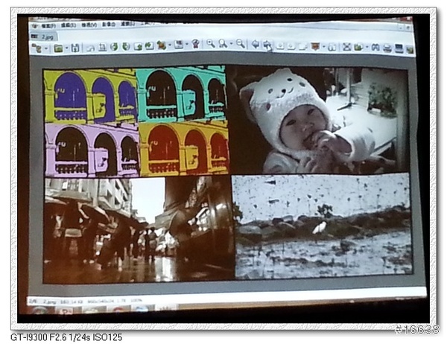The width and height of the screenshot is (447, 344).
Task: Expand the dropdown arrow beside Open folder icon
Action: pos(66,48)
